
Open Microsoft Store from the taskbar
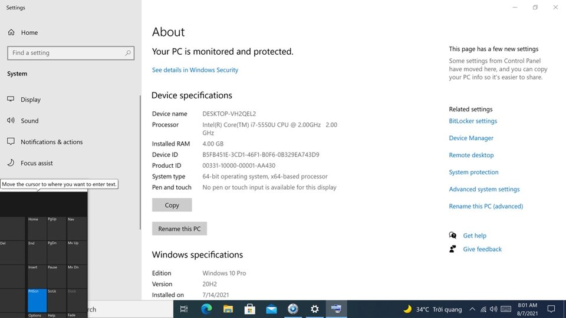click(249, 309)
